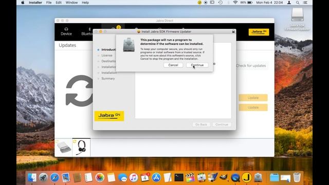Open GIMP from the Dock
This screenshot has height=185, width=329.
click(224, 177)
